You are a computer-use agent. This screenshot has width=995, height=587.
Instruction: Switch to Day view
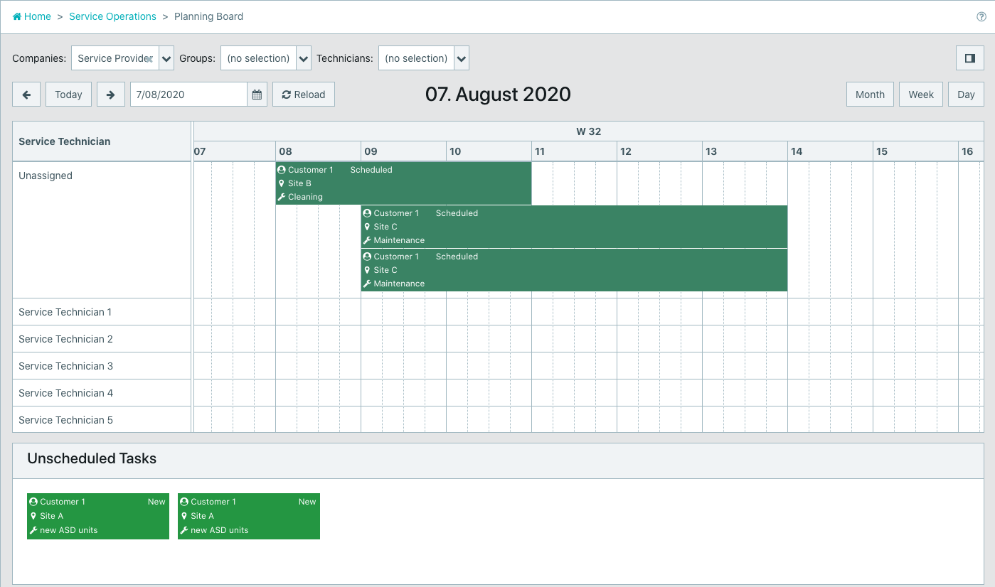(966, 95)
